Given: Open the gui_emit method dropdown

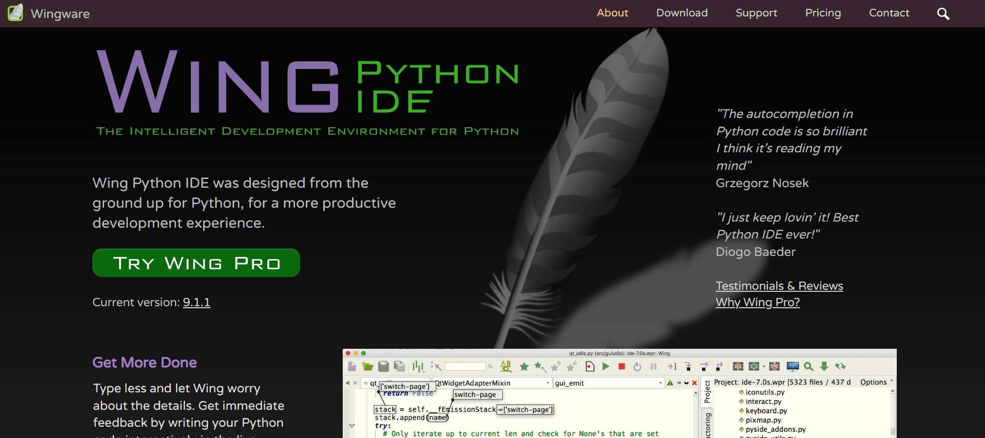Looking at the screenshot, I should click(x=608, y=383).
